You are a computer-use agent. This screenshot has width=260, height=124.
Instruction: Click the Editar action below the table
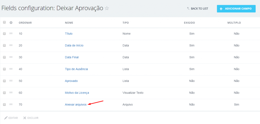pos(11,118)
